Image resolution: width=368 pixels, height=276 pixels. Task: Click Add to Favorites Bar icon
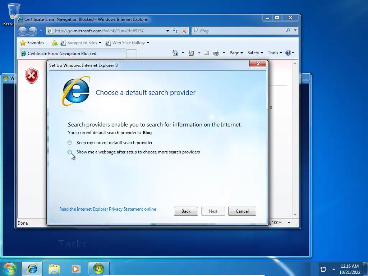pos(55,43)
